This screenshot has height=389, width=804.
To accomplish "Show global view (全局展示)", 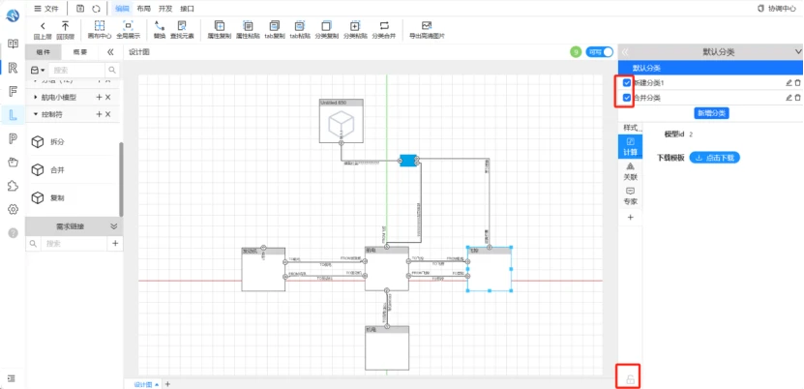I will [x=128, y=30].
